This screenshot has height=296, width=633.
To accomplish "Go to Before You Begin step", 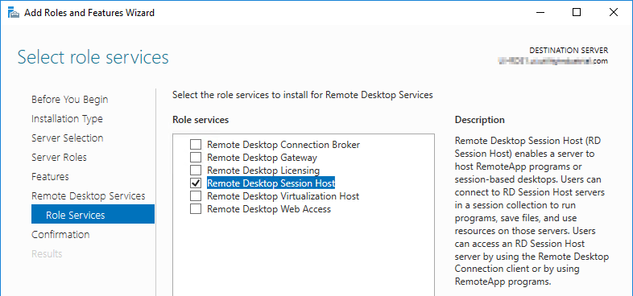I will click(70, 100).
